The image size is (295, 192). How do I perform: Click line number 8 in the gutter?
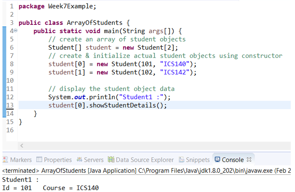click(x=12, y=64)
